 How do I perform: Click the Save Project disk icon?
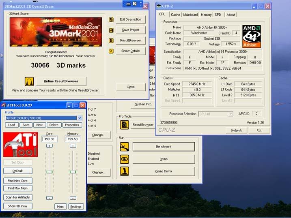coord(111,30)
